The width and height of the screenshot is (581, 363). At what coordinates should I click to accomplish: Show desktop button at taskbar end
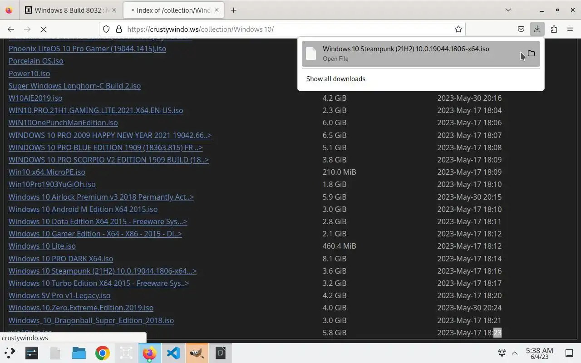(569, 353)
